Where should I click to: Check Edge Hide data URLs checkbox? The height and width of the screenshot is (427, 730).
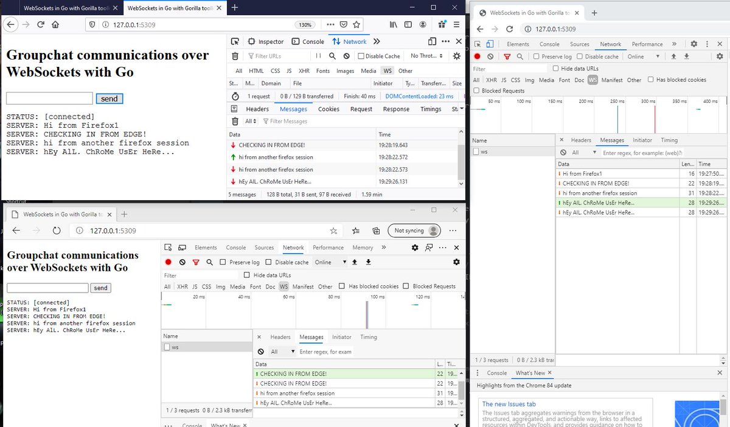click(x=247, y=275)
